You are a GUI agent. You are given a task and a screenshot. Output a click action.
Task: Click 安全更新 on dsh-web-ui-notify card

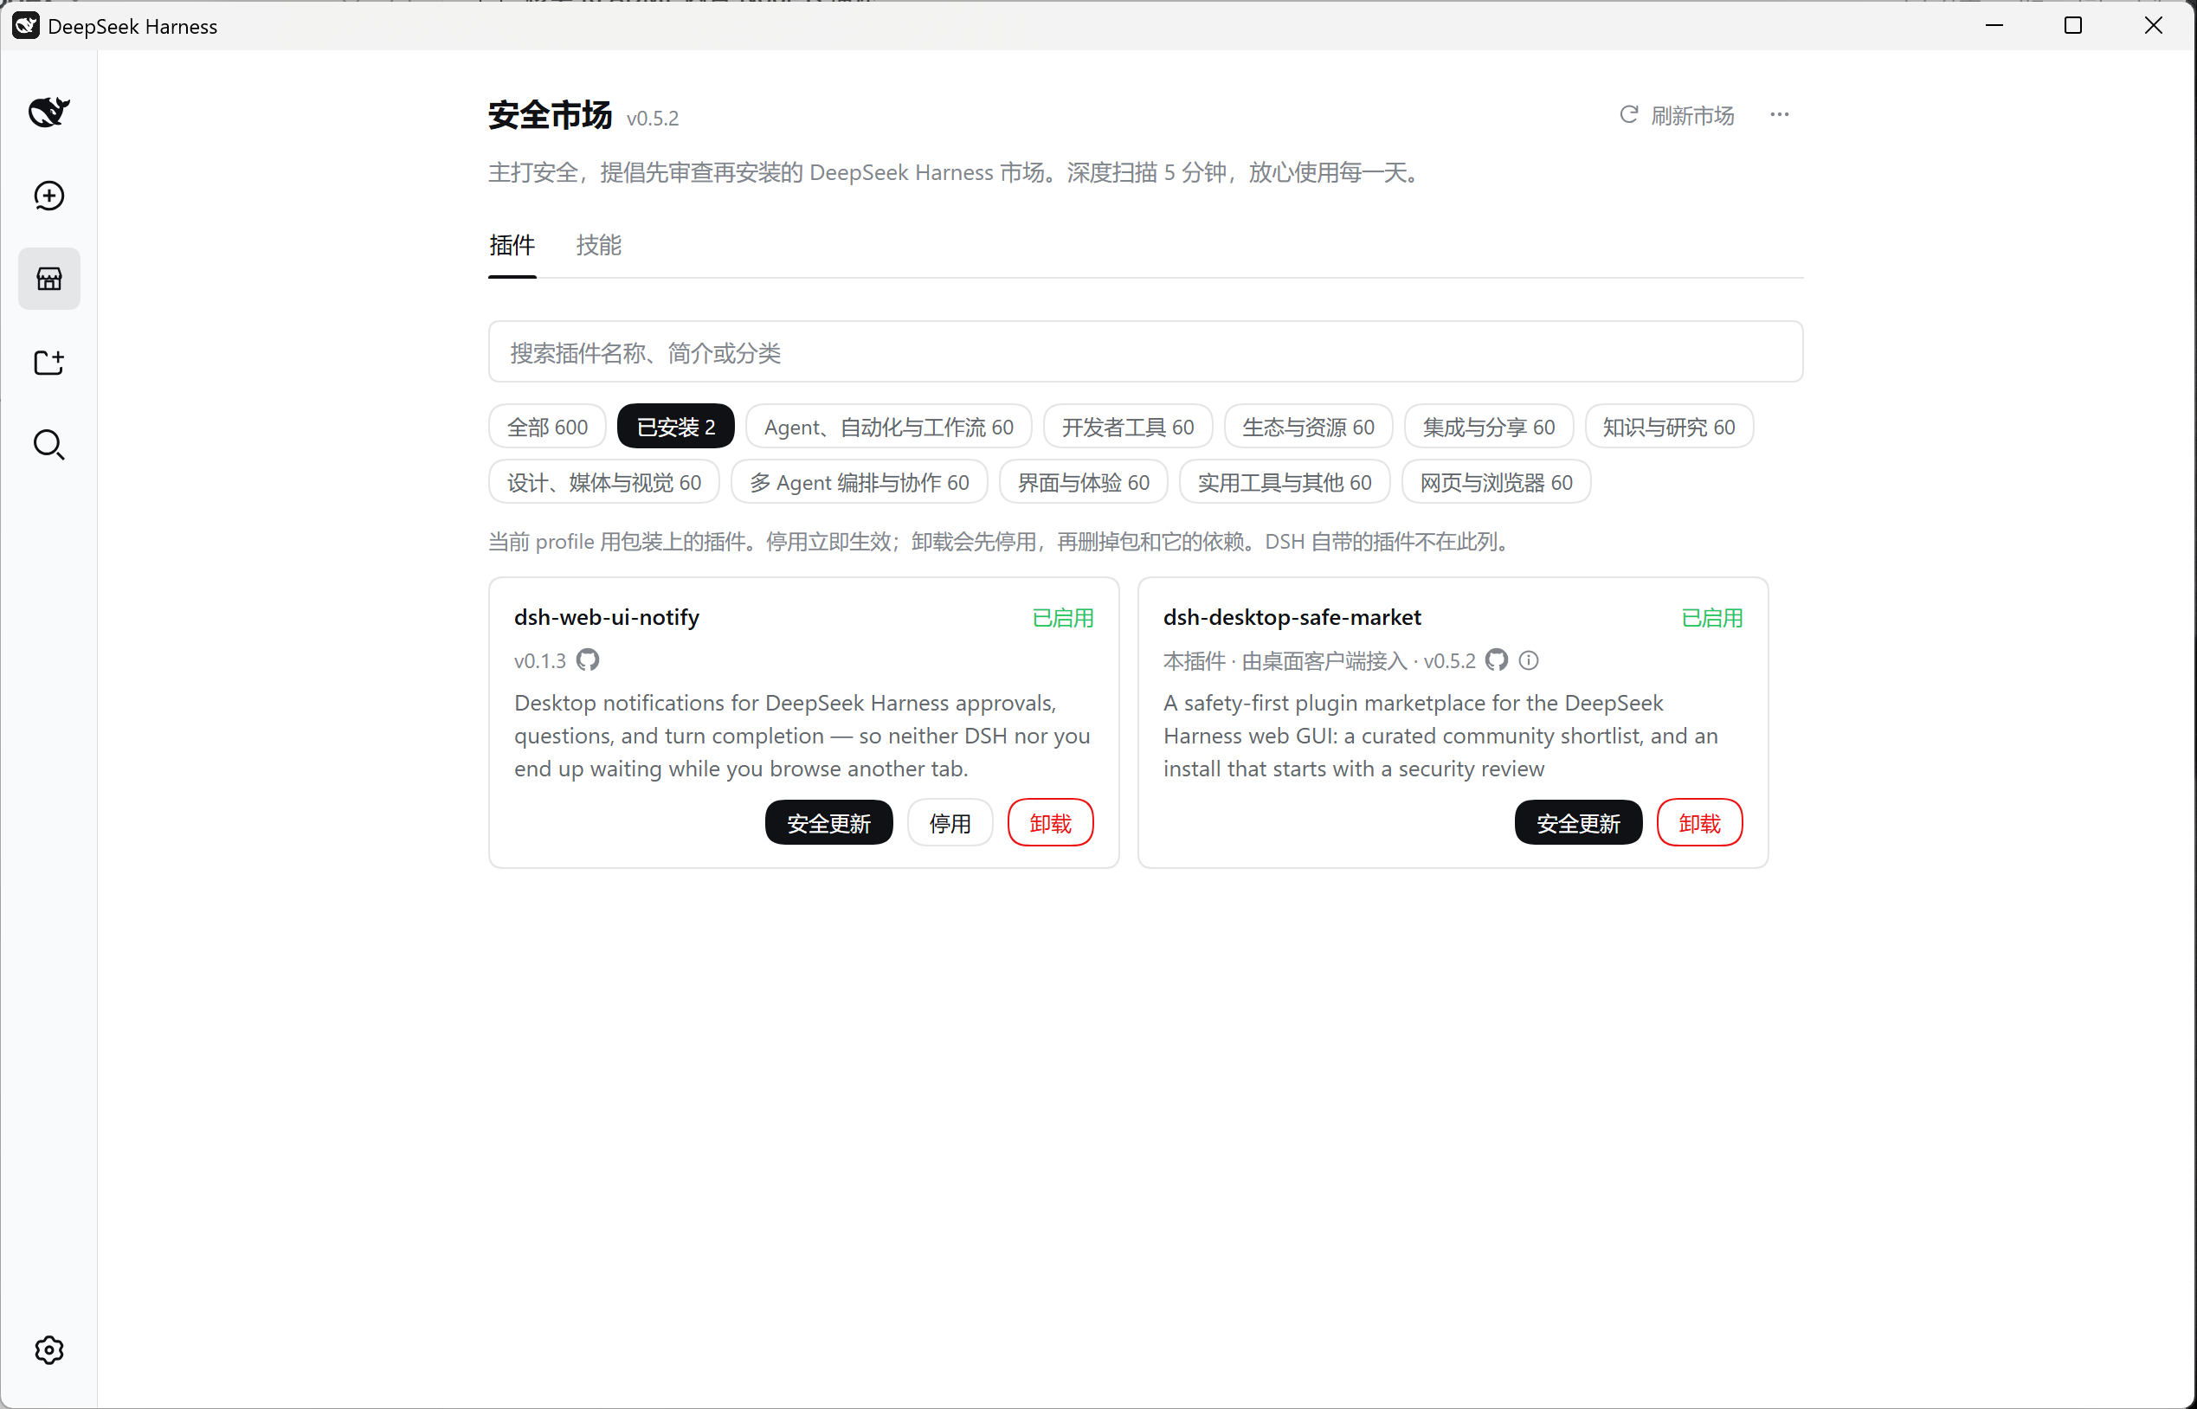tap(828, 822)
